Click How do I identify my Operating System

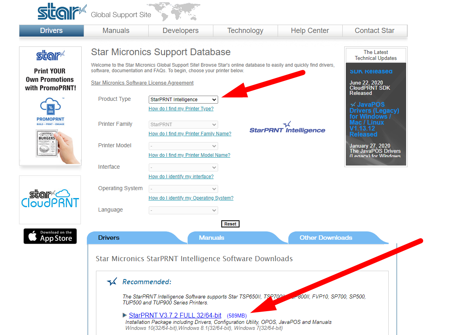click(x=191, y=198)
